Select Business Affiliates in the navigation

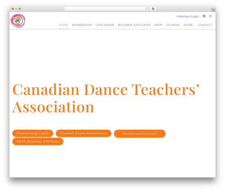134,25
